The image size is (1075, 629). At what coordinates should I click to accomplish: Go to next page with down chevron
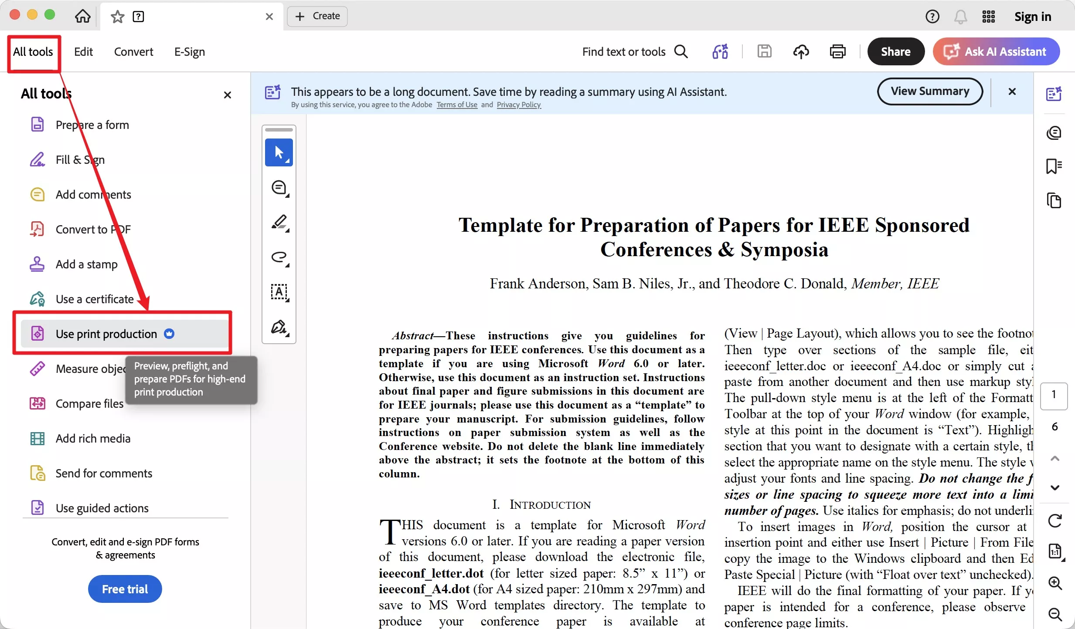[1055, 487]
